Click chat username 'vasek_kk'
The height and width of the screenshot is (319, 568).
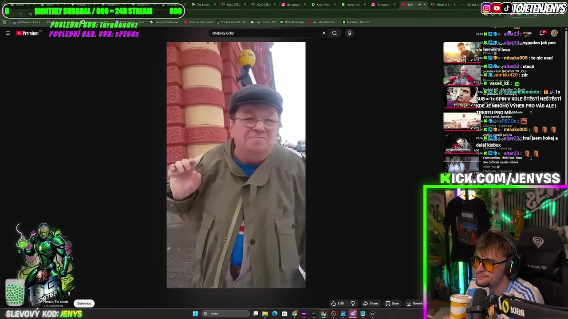click(499, 83)
